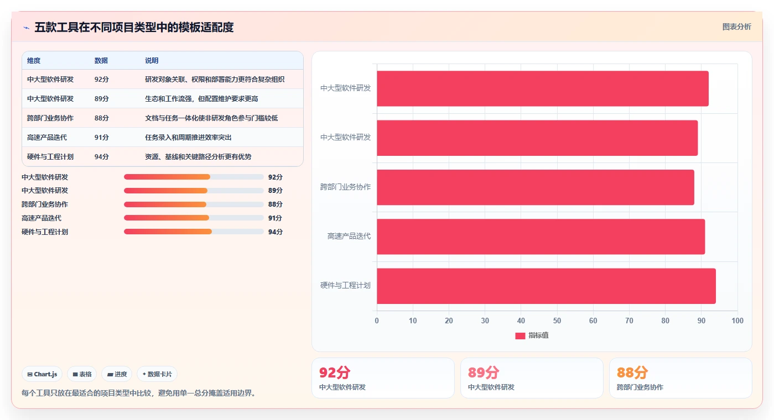This screenshot has height=420, width=774.
Task: Click the 跨部门业务协作 label beside its progress bar
Action: 45,204
